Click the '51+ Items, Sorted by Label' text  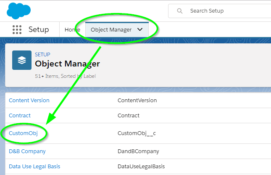[65, 76]
